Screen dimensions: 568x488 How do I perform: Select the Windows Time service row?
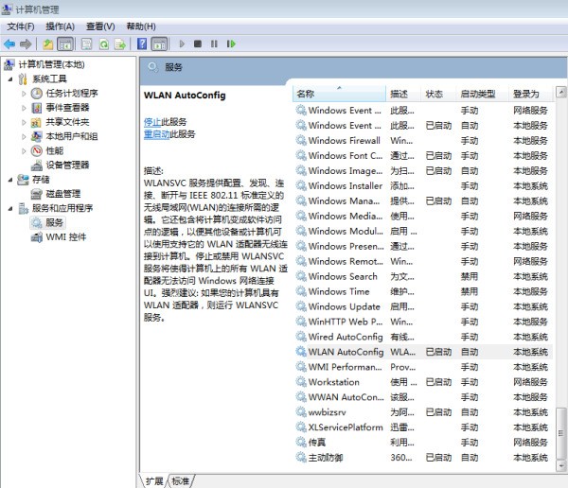tap(423, 291)
